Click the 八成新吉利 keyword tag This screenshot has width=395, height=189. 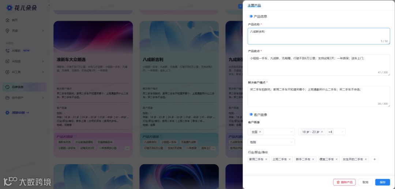(x=150, y=142)
